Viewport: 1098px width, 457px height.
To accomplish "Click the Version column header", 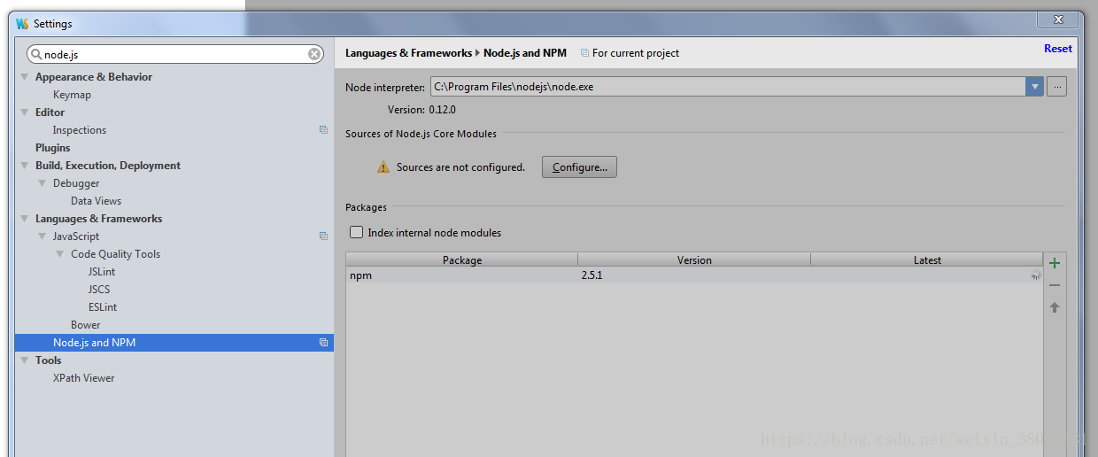I will click(694, 260).
